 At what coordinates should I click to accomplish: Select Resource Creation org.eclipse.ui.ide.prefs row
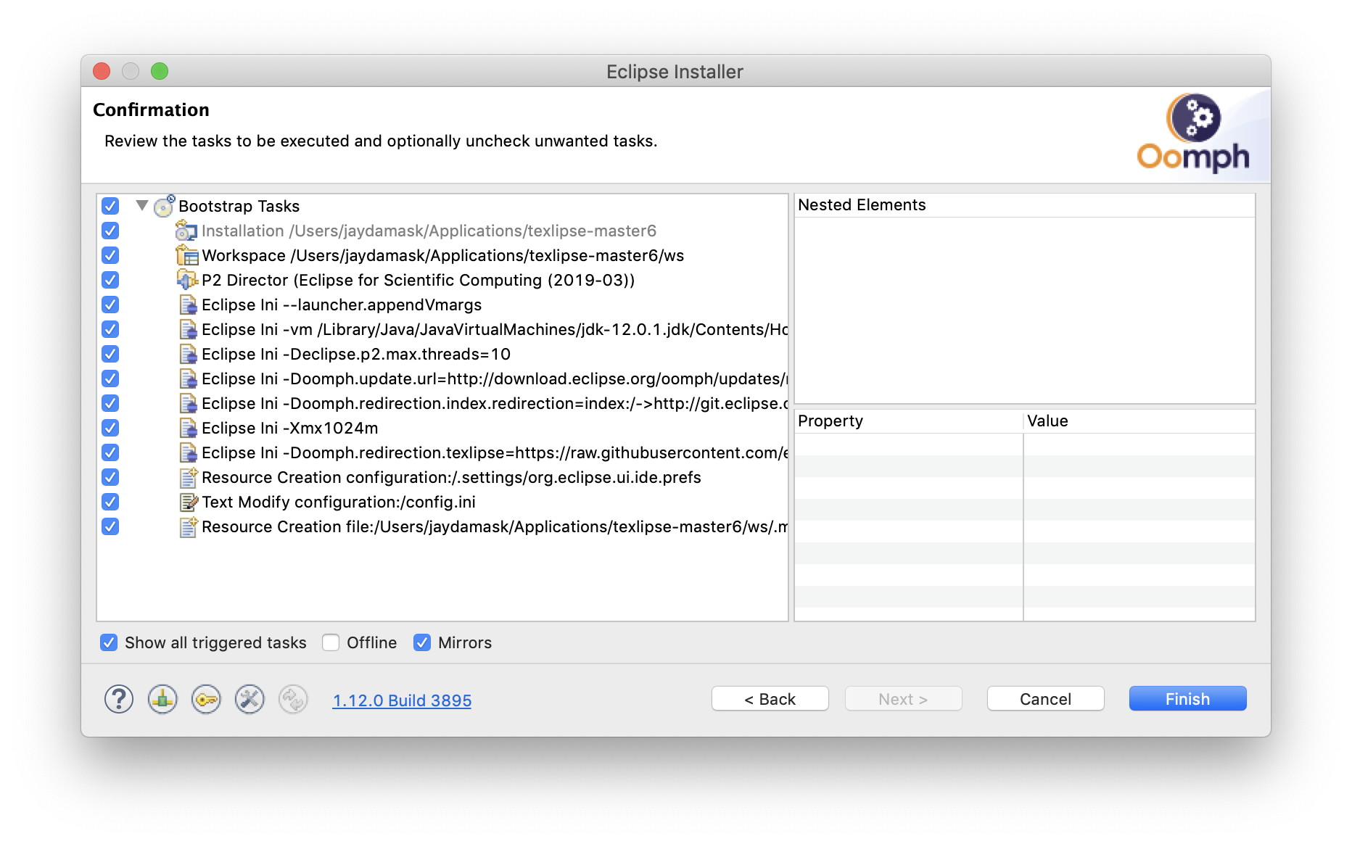[451, 477]
